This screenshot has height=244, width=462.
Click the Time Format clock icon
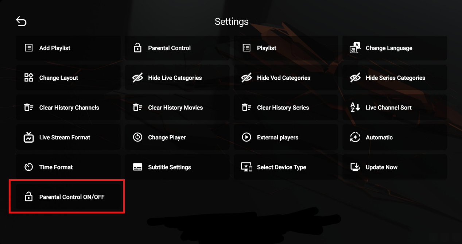[x=29, y=167]
